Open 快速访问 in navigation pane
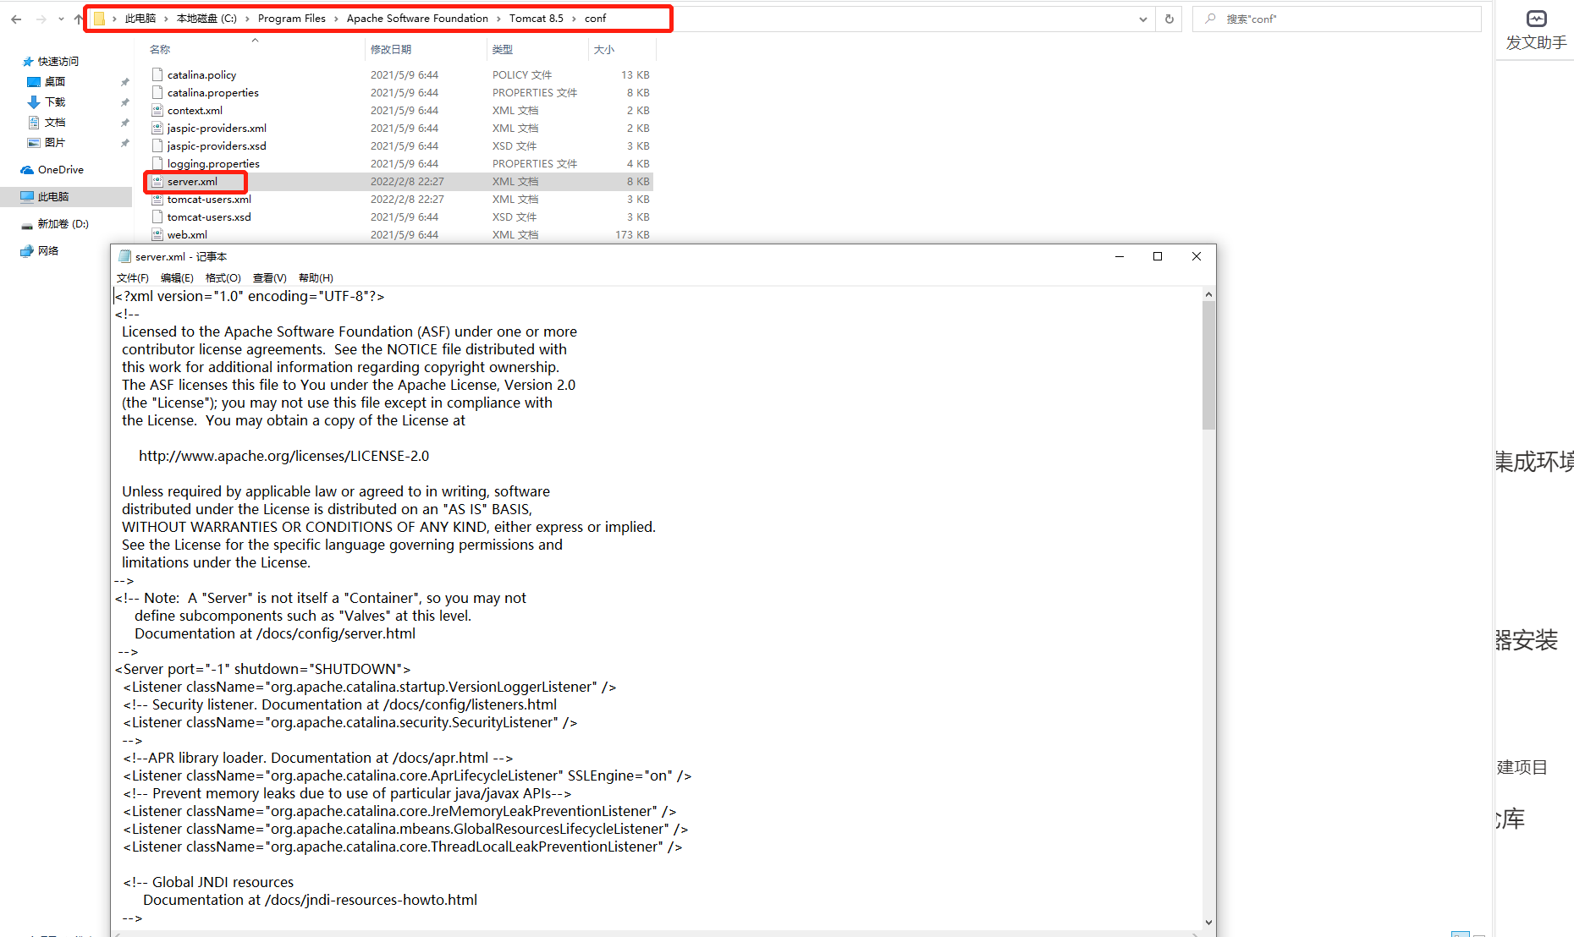 point(58,62)
